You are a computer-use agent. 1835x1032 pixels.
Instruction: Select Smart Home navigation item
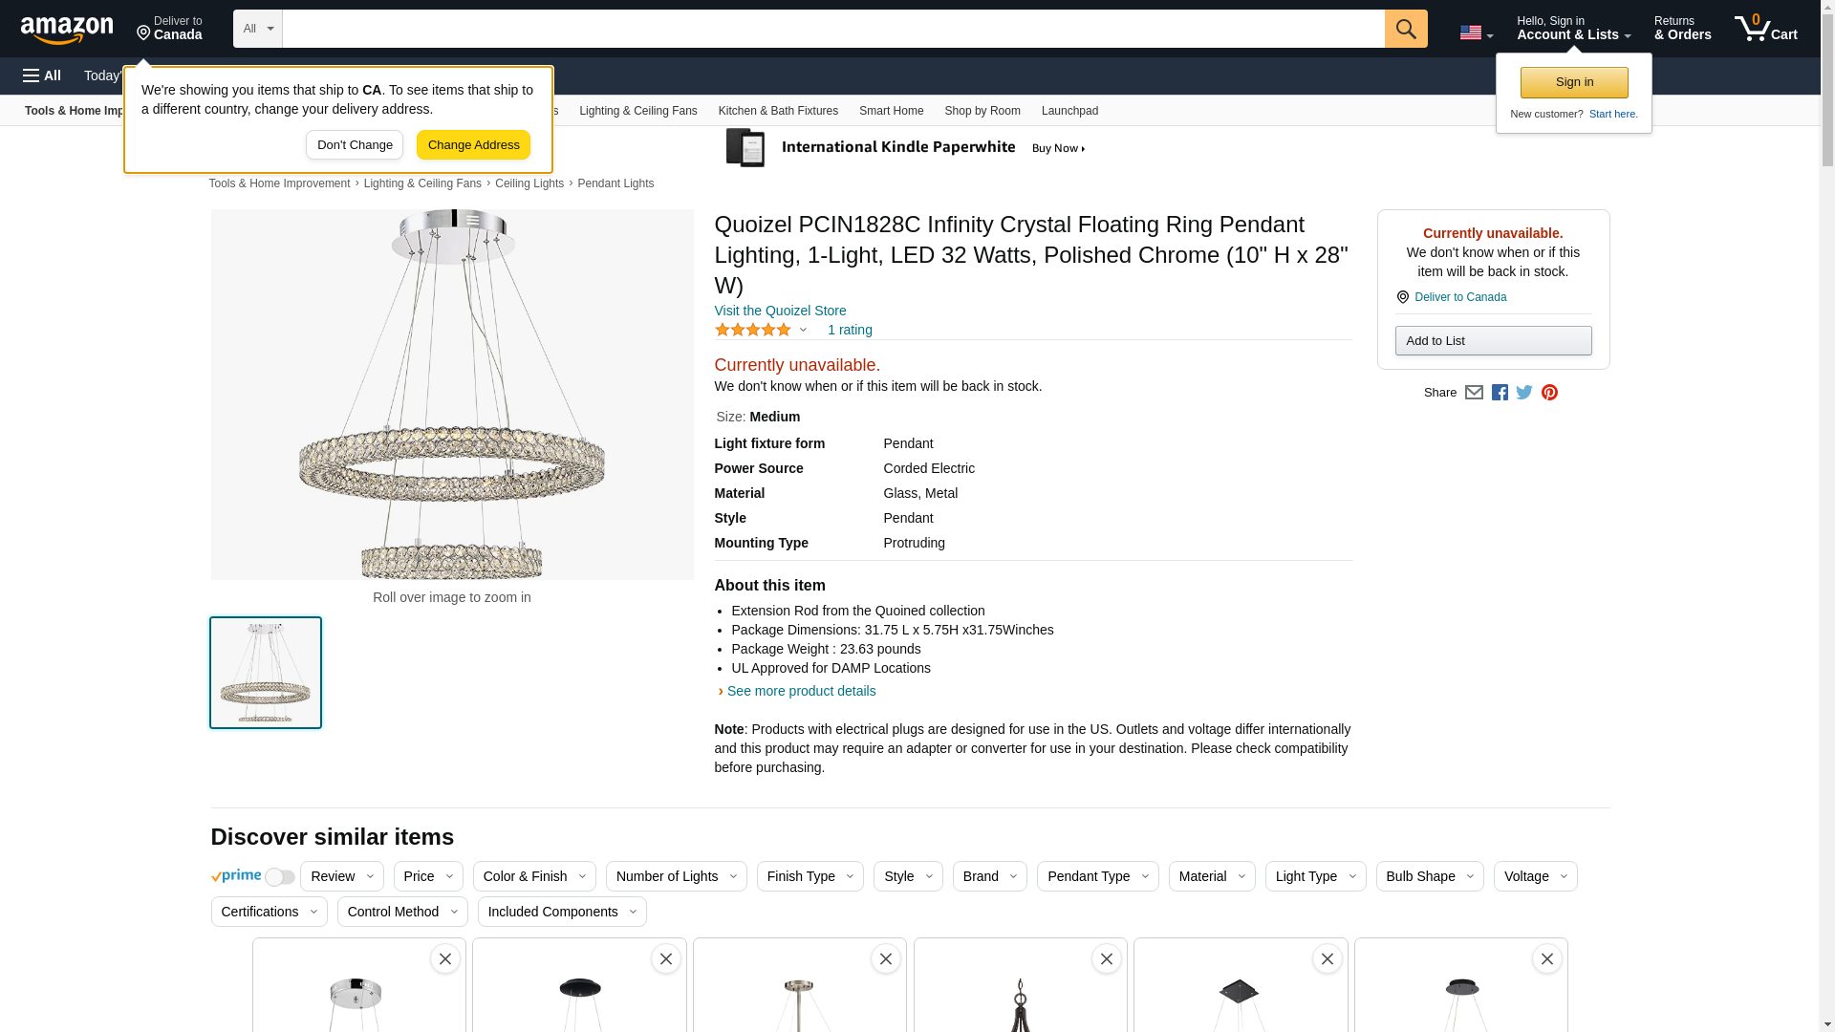point(891,111)
